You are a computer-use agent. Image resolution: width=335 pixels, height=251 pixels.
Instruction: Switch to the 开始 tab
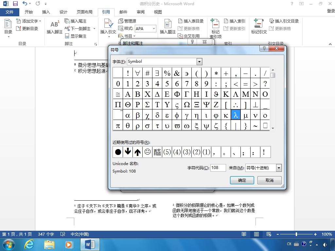29,12
